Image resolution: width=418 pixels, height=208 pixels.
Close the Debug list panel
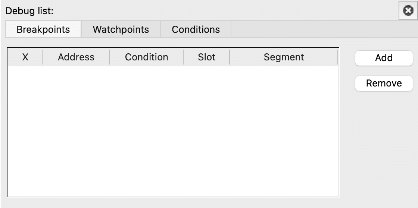click(408, 12)
